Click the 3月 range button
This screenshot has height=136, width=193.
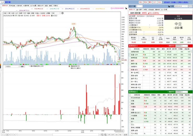(x=109, y=135)
